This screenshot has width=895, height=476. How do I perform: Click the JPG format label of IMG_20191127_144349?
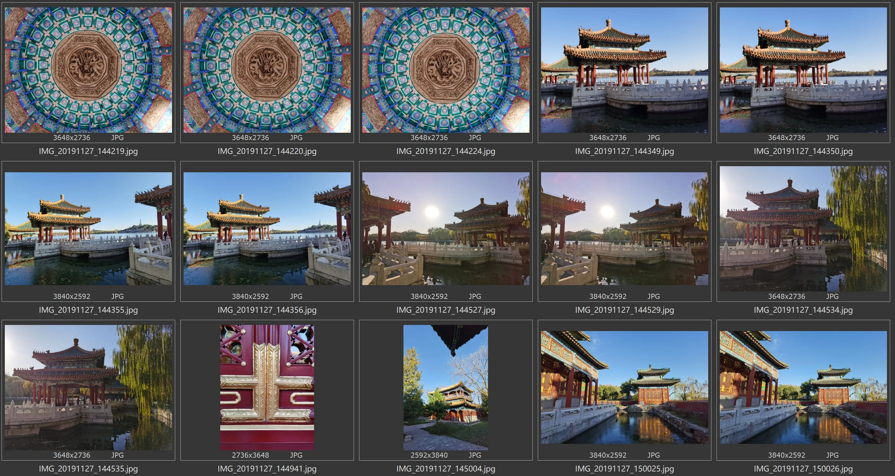point(654,138)
